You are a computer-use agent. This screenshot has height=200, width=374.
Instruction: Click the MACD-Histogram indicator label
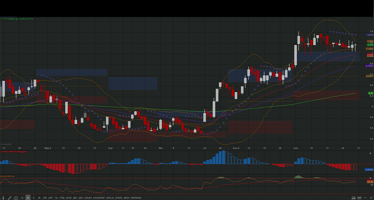point(18,152)
